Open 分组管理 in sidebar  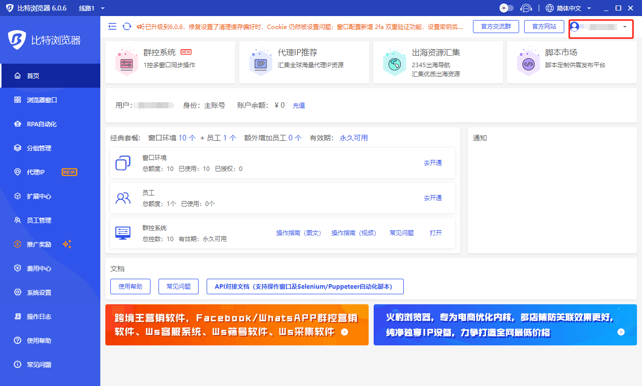(x=50, y=148)
